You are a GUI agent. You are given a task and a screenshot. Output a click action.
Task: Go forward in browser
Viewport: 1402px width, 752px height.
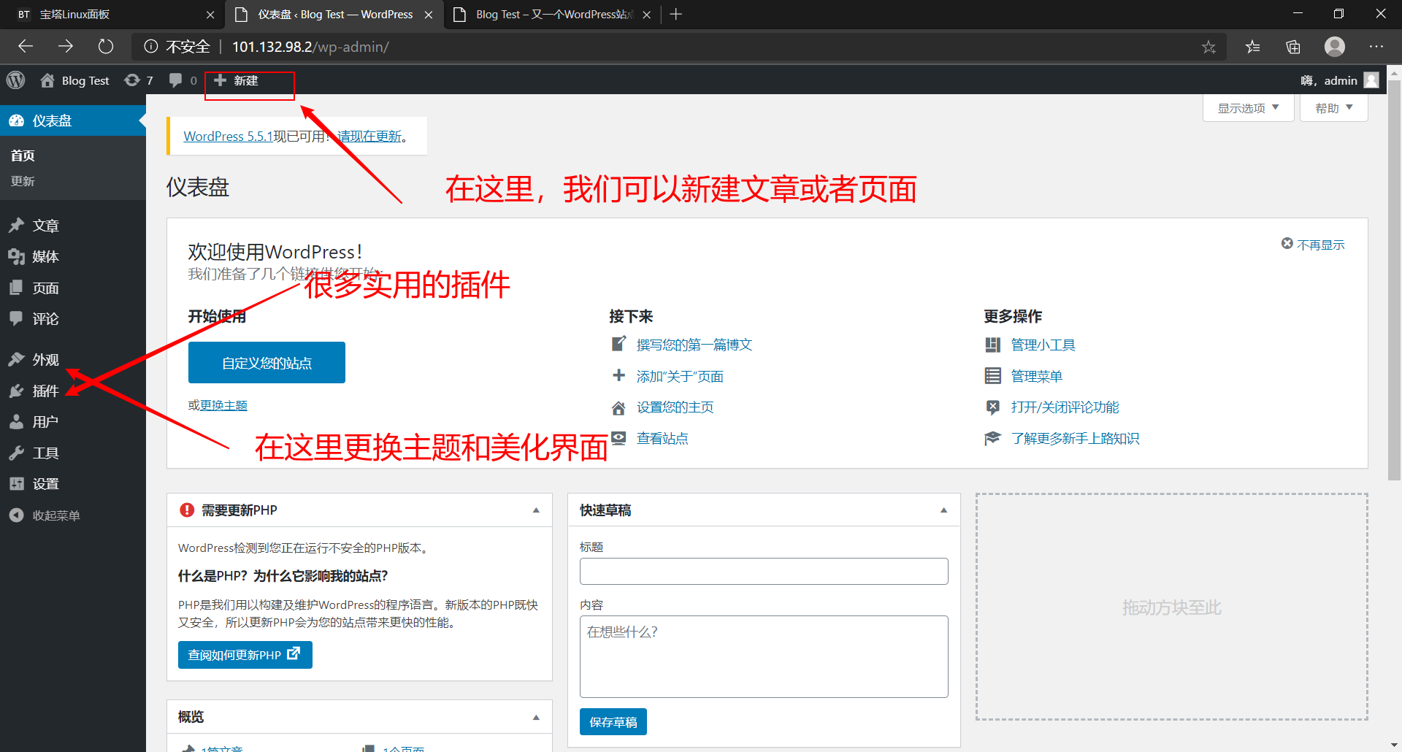pyautogui.click(x=66, y=47)
